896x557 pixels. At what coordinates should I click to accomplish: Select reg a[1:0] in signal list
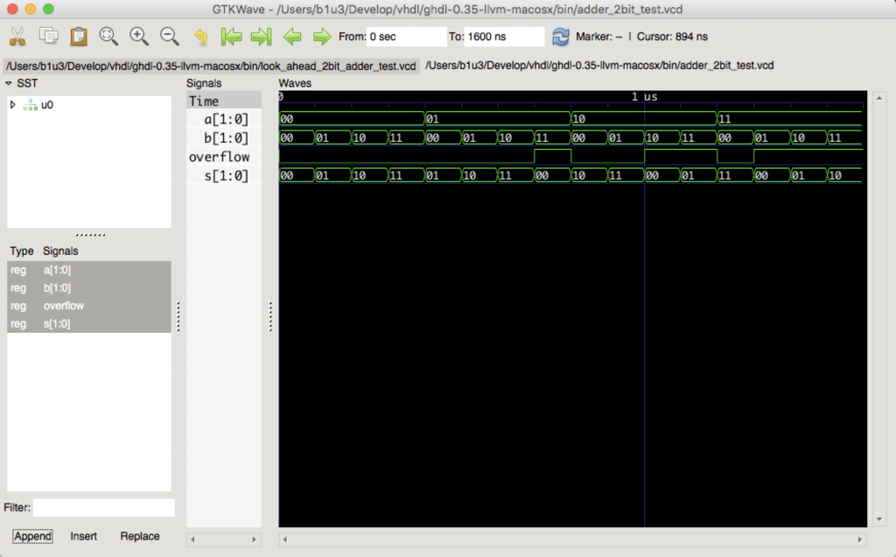click(88, 270)
